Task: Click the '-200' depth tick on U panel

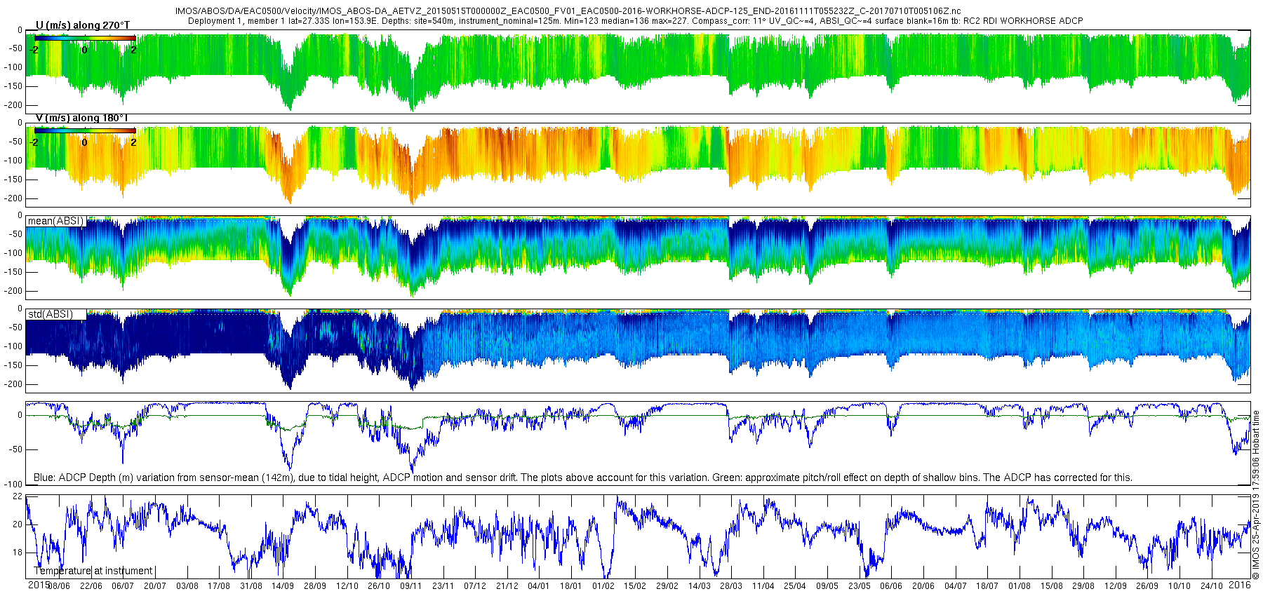Action: (x=15, y=105)
